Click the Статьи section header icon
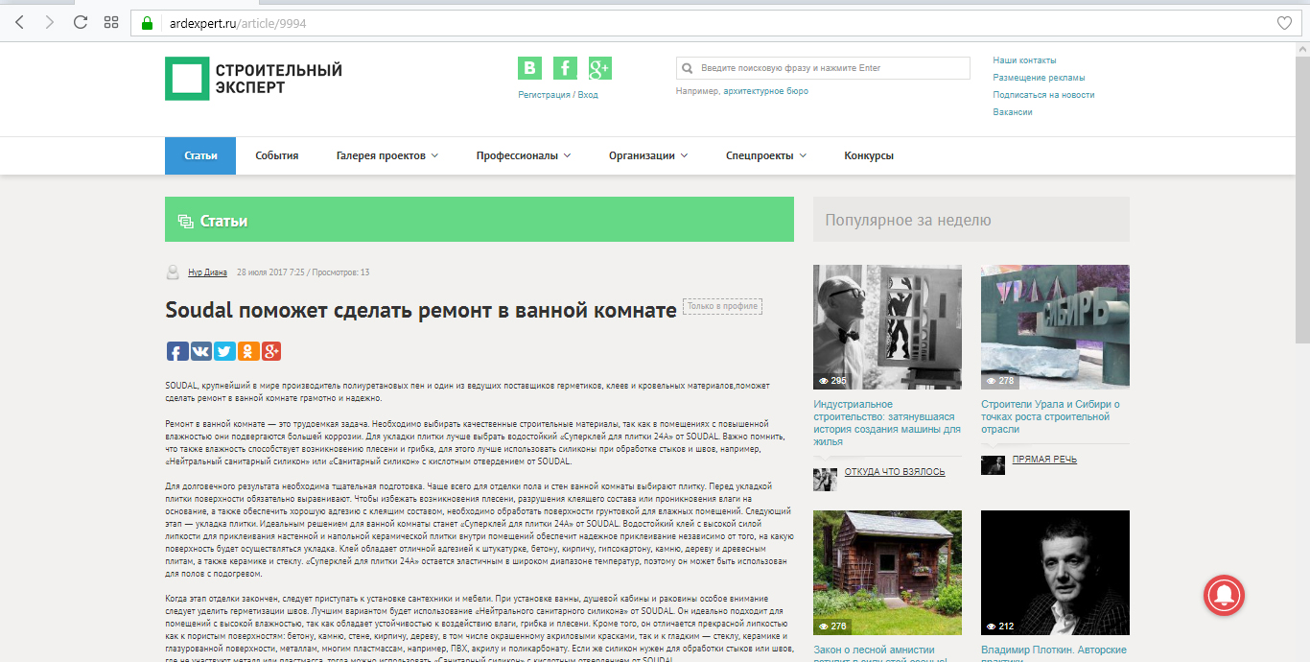This screenshot has width=1310, height=662. 185,222
